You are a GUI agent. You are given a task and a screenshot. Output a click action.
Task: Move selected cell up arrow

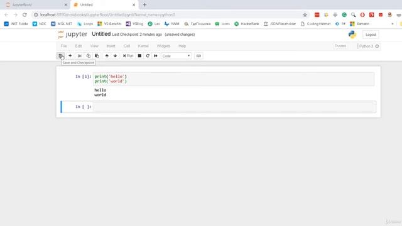tap(107, 56)
